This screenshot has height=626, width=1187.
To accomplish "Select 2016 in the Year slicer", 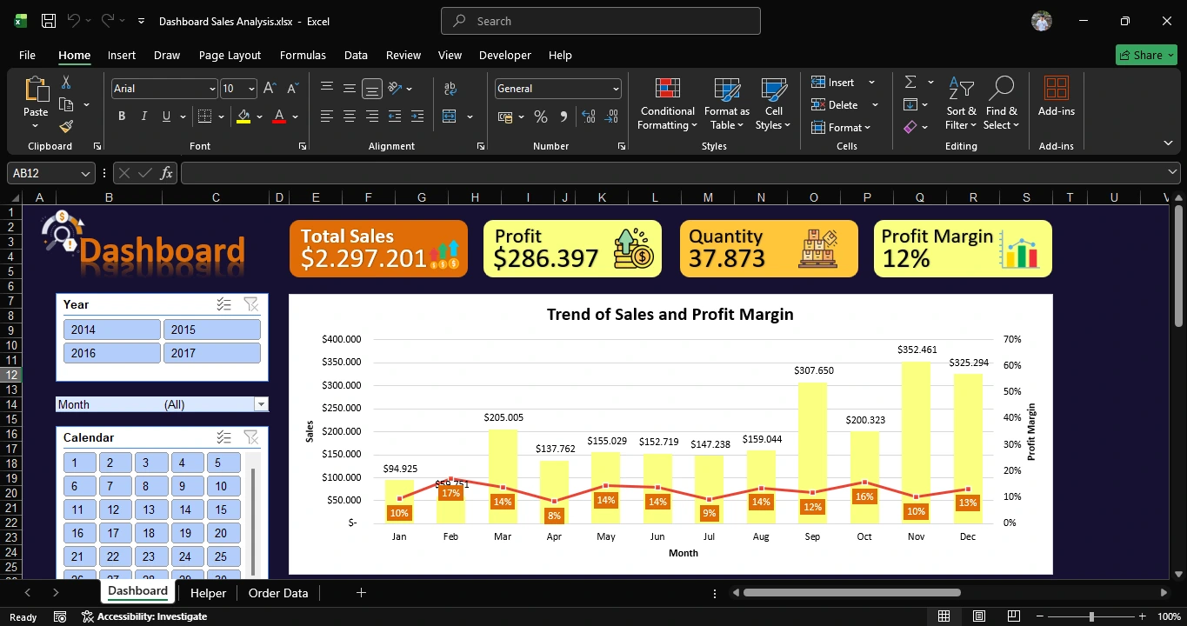I will pyautogui.click(x=111, y=352).
